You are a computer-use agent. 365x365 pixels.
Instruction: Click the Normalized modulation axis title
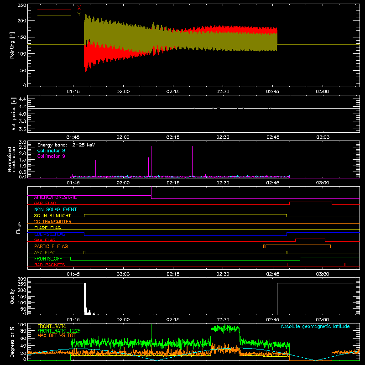(x=11, y=159)
